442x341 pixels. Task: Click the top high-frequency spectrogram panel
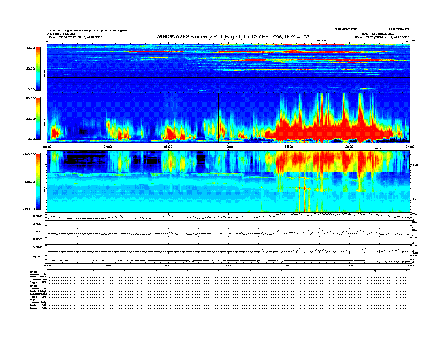click(x=229, y=68)
